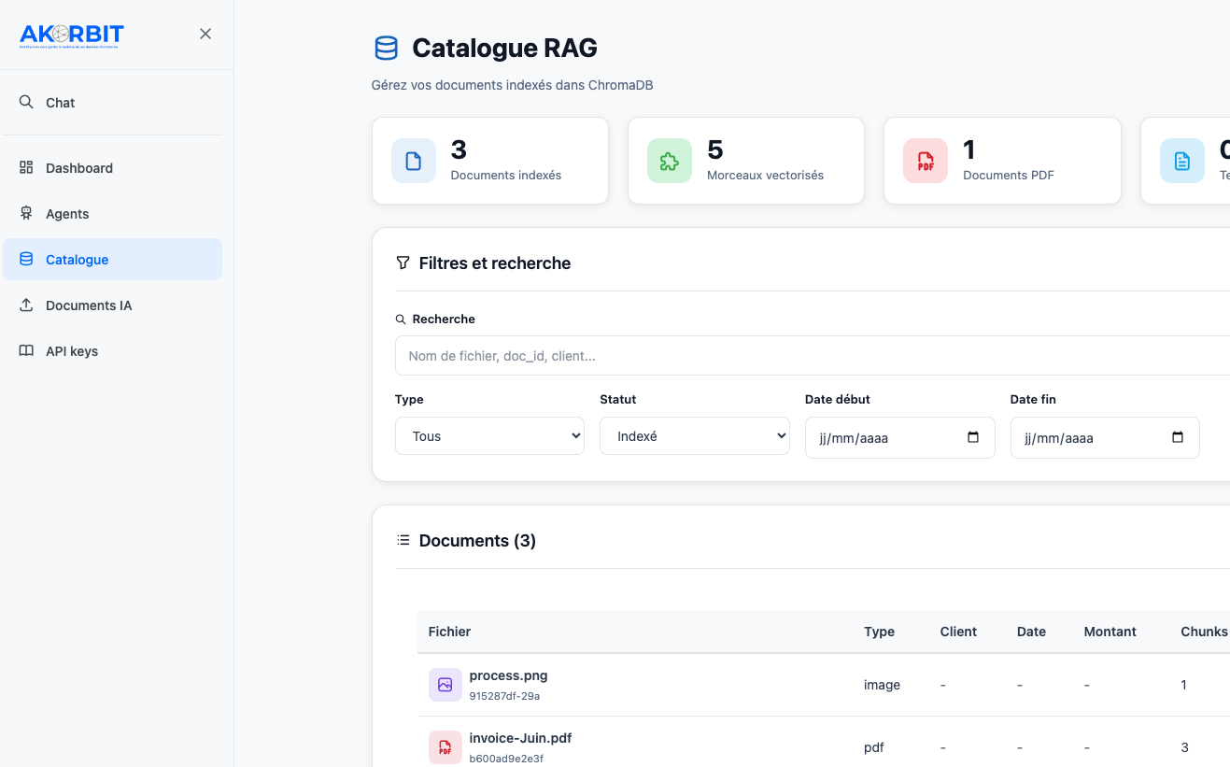Click the Documents indexés file icon
This screenshot has width=1230, height=767.
tap(413, 161)
